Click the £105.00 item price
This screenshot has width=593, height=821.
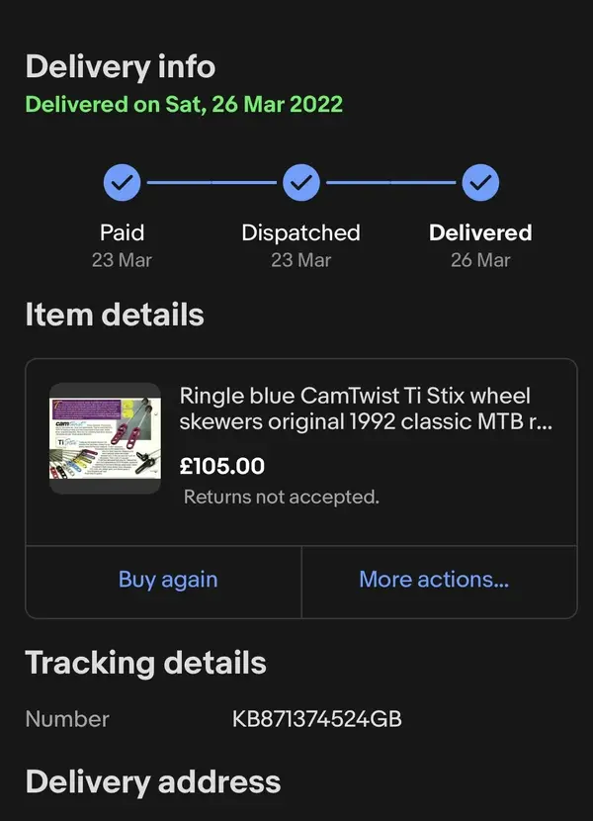(222, 466)
